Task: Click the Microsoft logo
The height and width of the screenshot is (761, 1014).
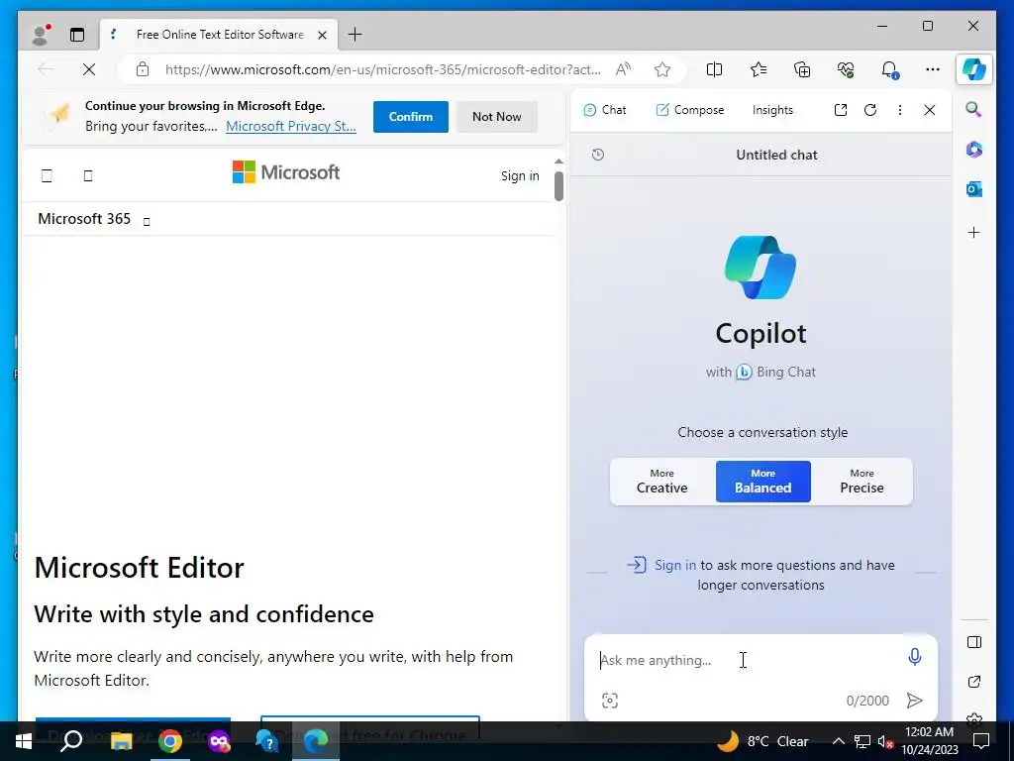Action: 286,172
